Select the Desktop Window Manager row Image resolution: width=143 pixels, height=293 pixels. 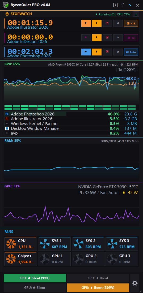[71, 128]
